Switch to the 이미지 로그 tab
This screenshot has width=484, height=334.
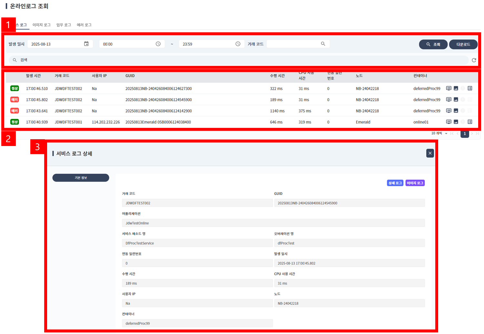coord(42,25)
